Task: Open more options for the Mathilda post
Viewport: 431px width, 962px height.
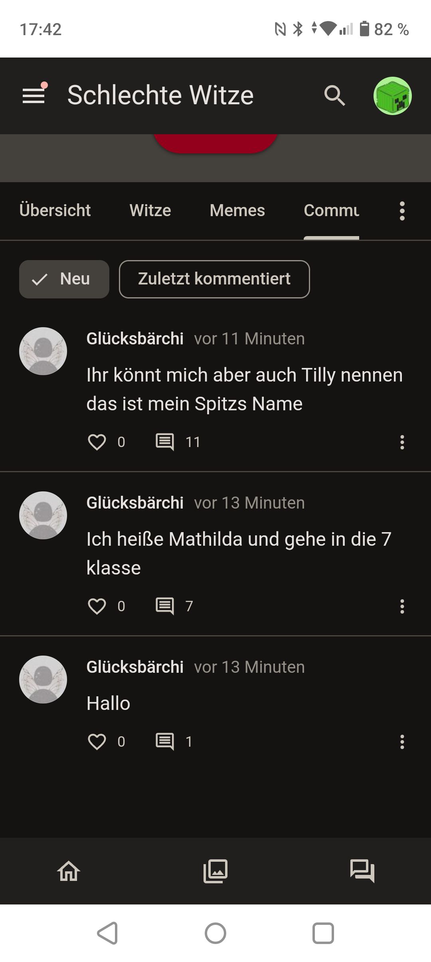Action: click(x=402, y=606)
